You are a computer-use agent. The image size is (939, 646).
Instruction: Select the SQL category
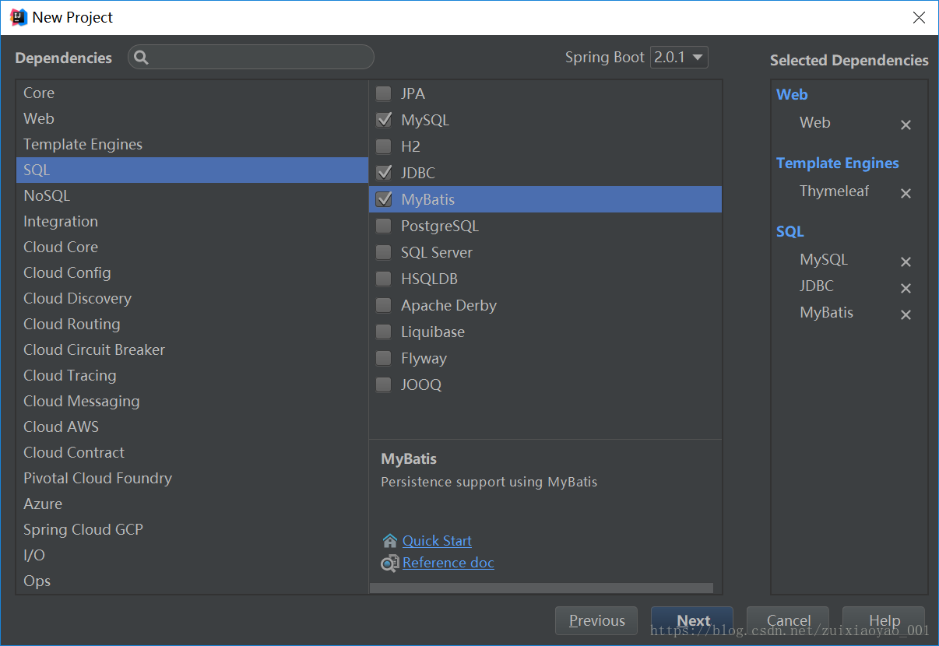point(192,170)
